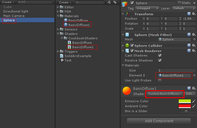The image size is (197, 128).
Task: Click the shader Edit... button
Action: pyautogui.click(x=191, y=94)
